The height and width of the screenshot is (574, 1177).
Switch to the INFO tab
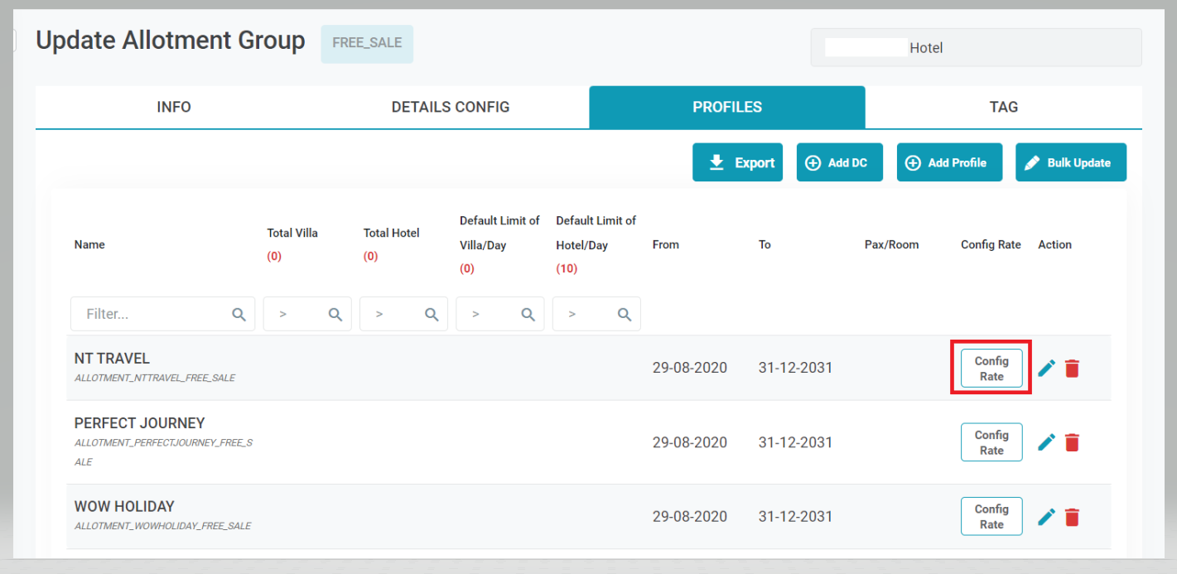174,107
